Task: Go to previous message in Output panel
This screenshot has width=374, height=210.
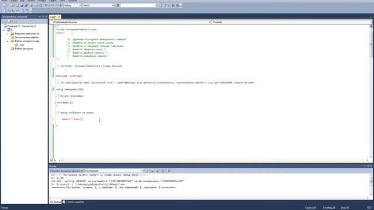Action: 153,171
